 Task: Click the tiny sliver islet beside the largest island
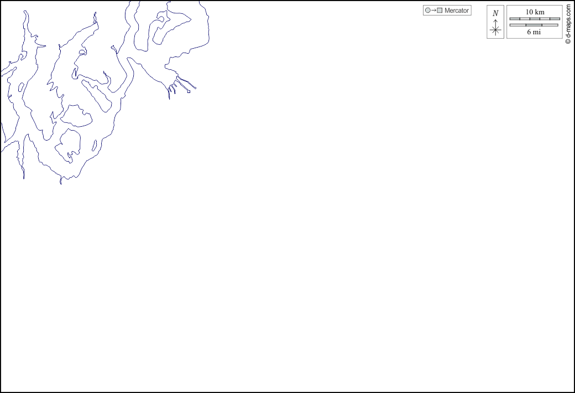[95, 146]
